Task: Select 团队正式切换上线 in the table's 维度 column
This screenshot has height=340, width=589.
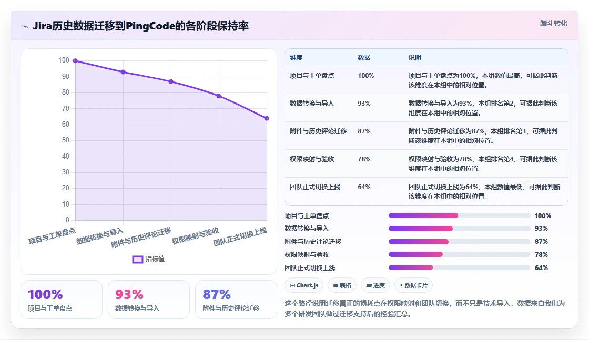Action: 315,187
